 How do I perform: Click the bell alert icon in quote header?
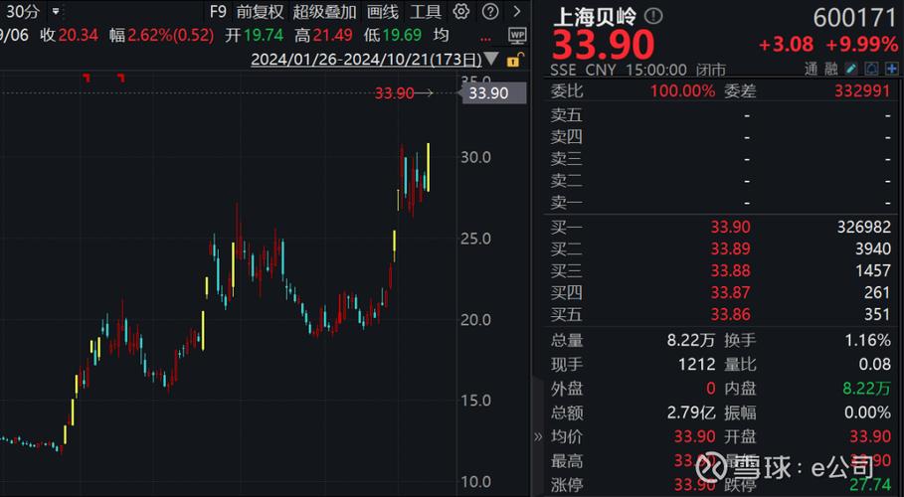tap(872, 70)
